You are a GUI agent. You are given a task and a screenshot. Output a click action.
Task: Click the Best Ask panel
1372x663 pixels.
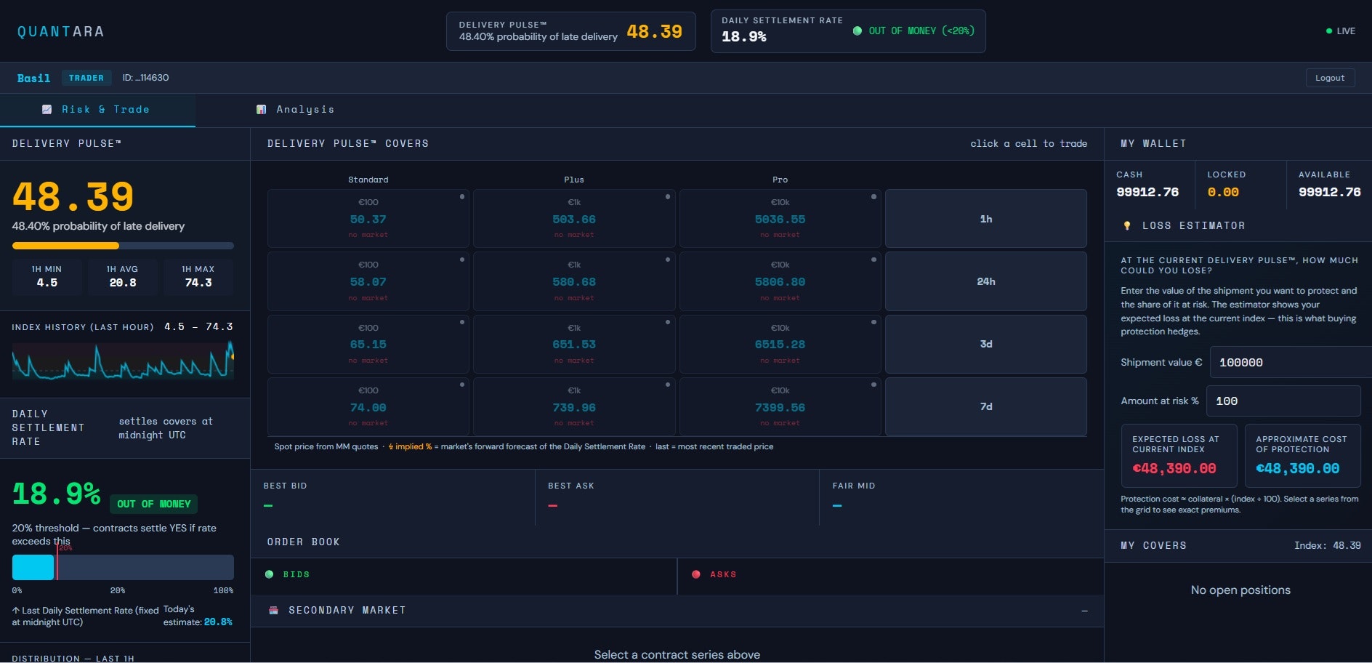[x=677, y=497]
